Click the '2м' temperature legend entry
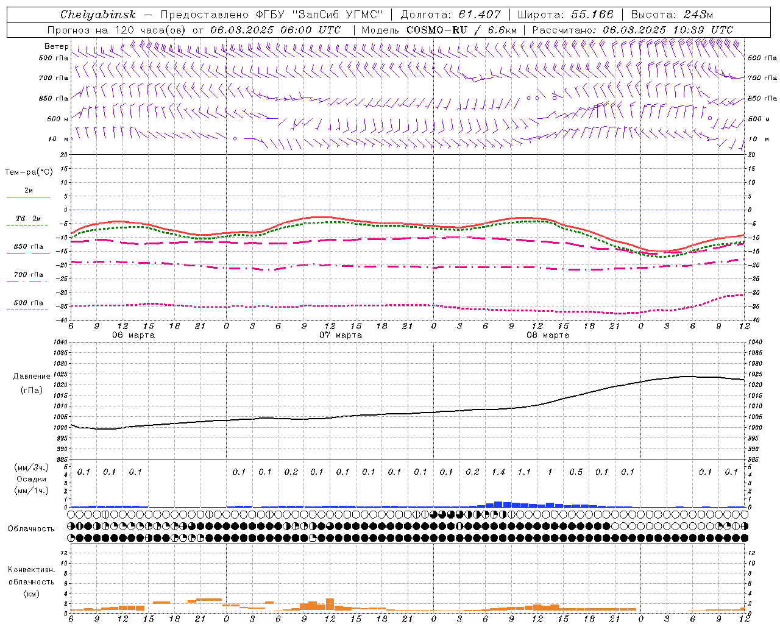780x624 pixels. [x=29, y=191]
